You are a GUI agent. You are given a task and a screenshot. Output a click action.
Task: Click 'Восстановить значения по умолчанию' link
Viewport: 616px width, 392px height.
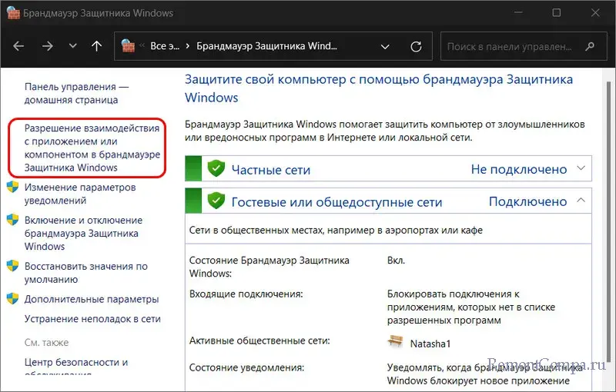(86, 273)
